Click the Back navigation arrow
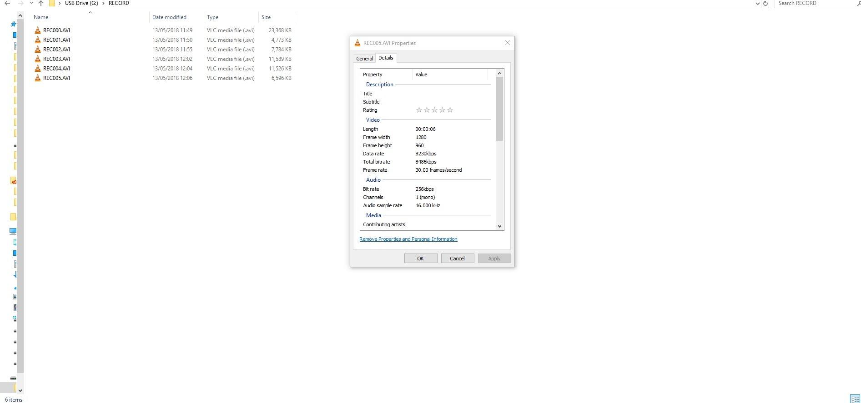The image size is (861, 403). click(7, 3)
